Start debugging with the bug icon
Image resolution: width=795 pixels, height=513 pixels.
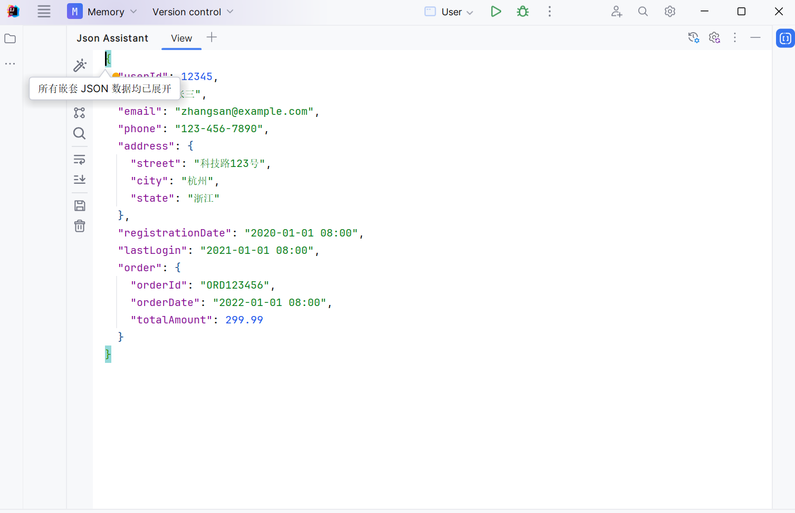click(522, 11)
